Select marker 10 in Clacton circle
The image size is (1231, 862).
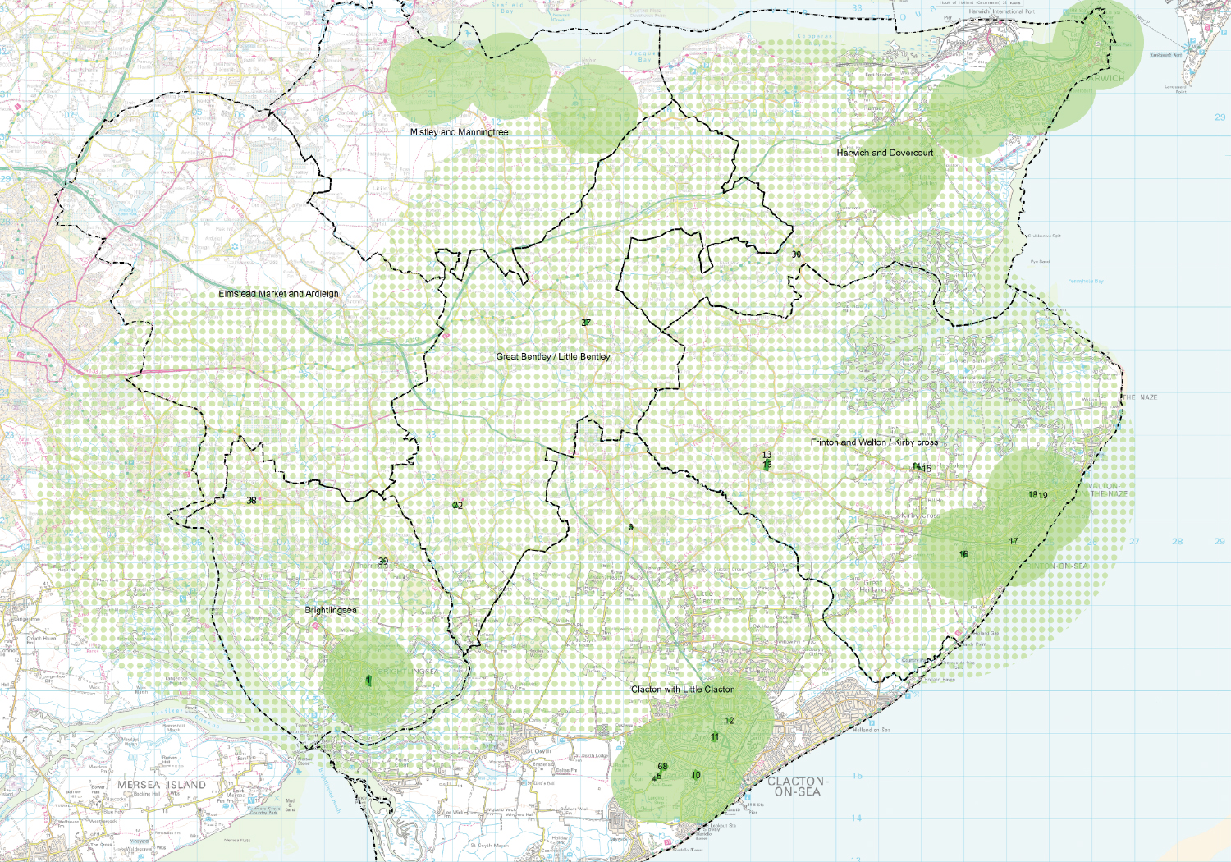(694, 774)
